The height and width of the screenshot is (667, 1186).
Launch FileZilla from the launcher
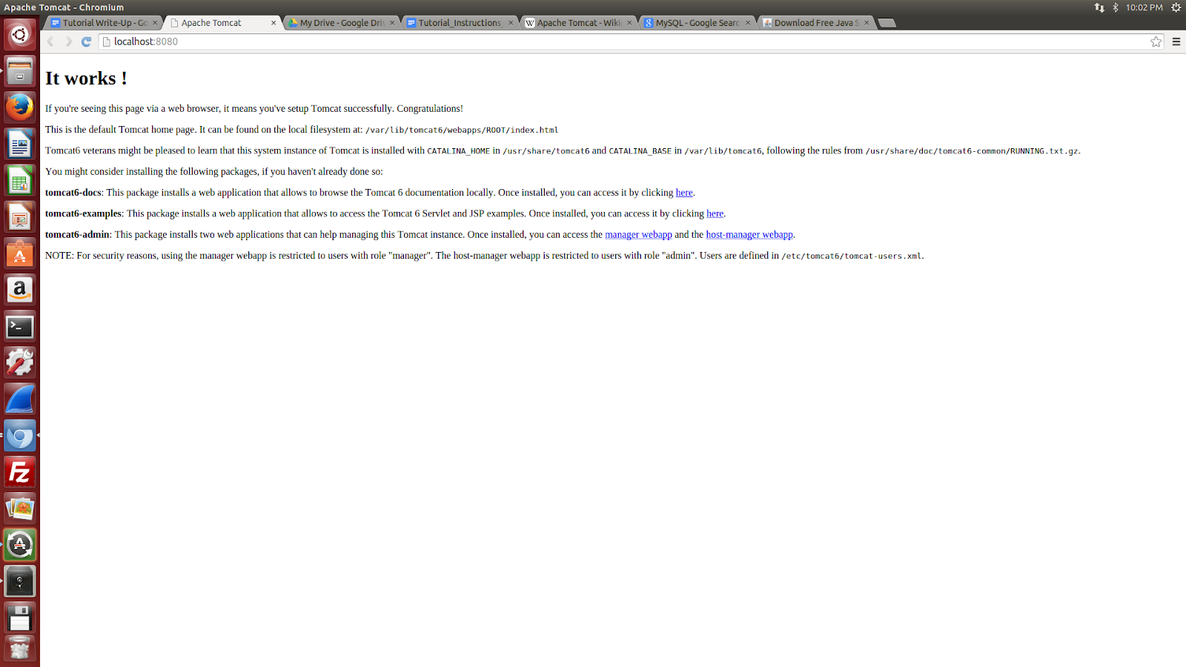[x=20, y=472]
